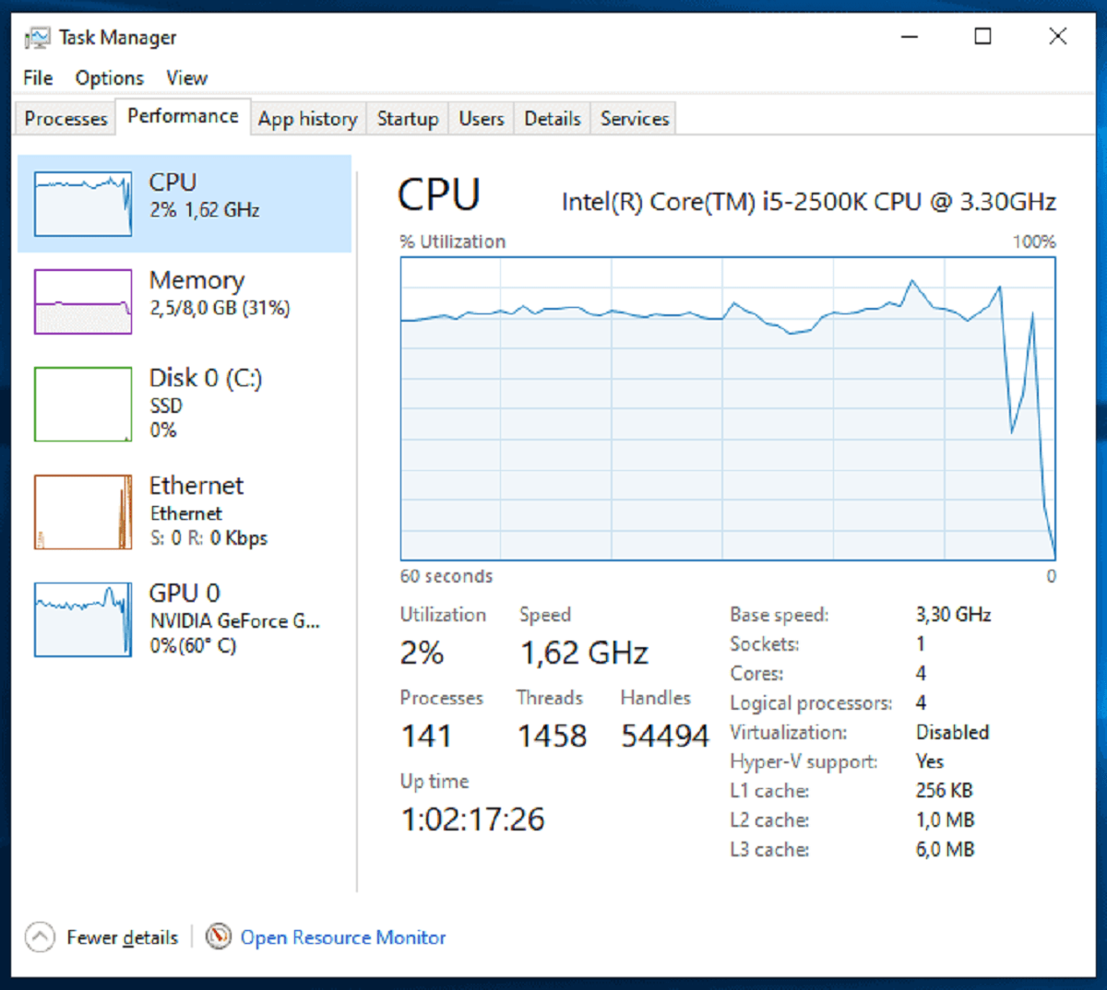1107x990 pixels.
Task: Switch to the Services tab
Action: click(633, 118)
